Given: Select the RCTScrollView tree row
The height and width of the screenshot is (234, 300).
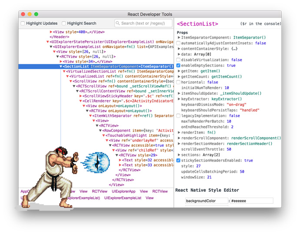Looking at the screenshot, I should pyautogui.click(x=96, y=86).
